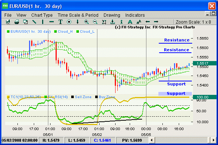Select the down arrow marker tool
The height and width of the screenshot is (145, 218).
coord(78,22)
